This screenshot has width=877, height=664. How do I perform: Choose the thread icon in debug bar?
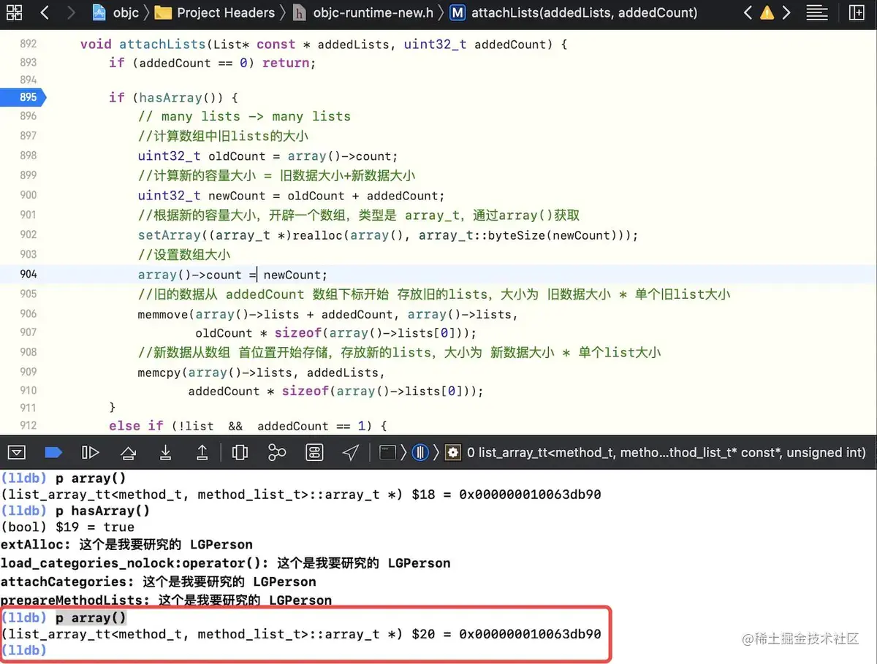pyautogui.click(x=419, y=453)
